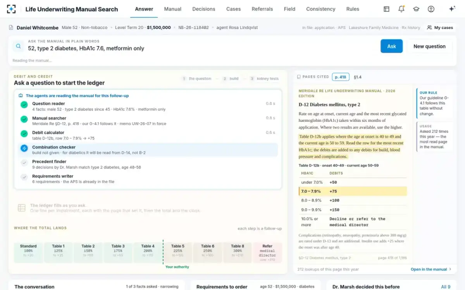
Task: Click the chevron after Open in the manual
Action: pos(450,270)
